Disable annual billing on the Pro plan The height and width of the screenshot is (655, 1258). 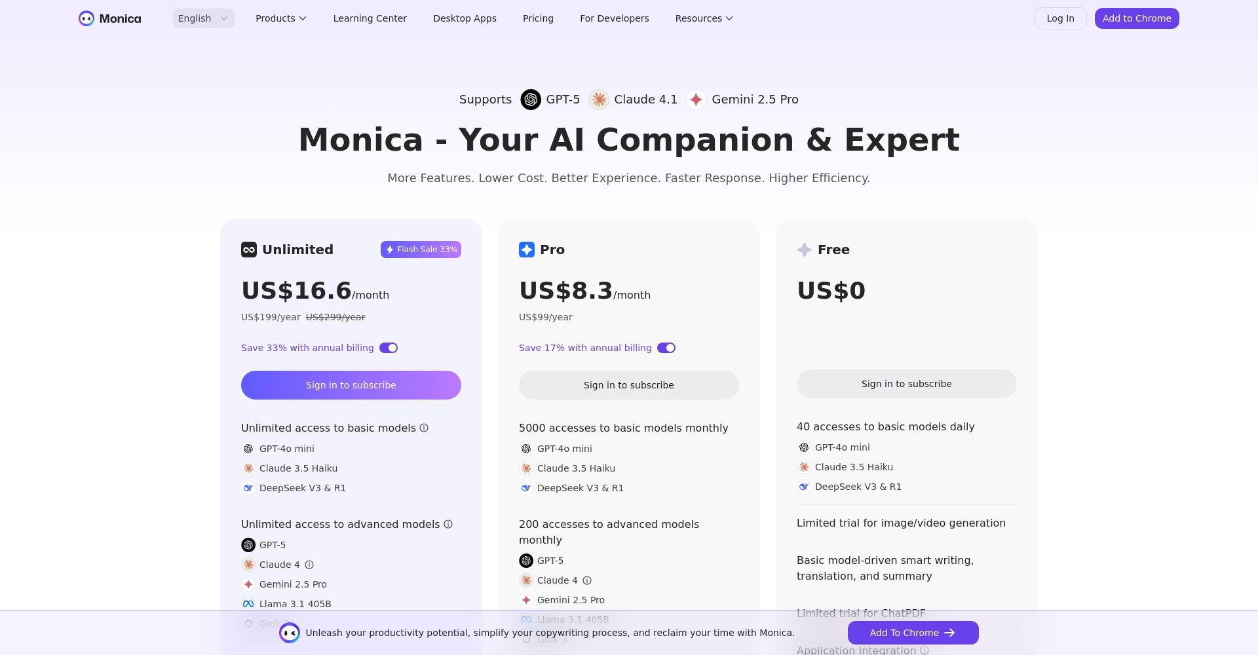(666, 348)
